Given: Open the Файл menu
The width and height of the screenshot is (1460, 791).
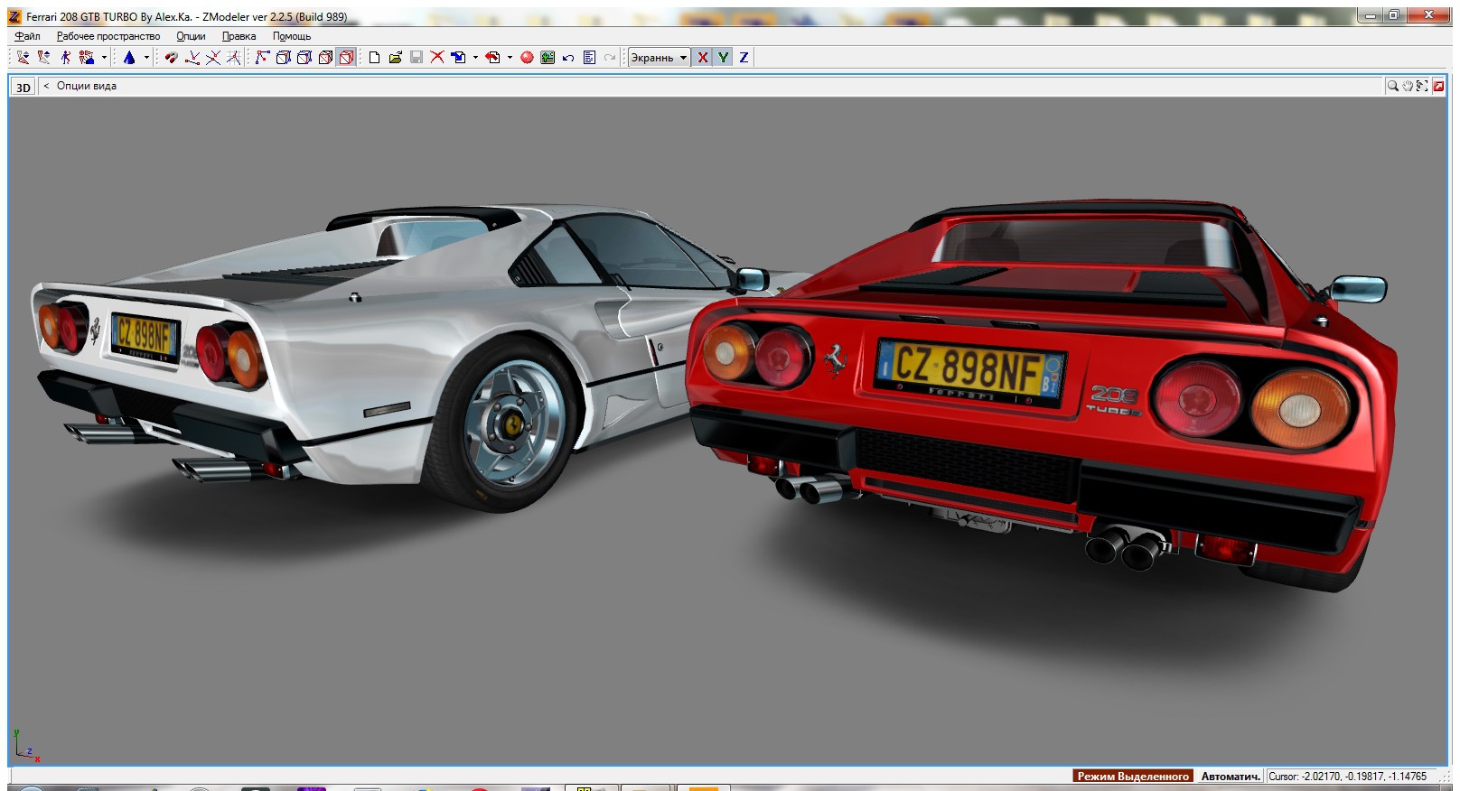Looking at the screenshot, I should tap(28, 36).
